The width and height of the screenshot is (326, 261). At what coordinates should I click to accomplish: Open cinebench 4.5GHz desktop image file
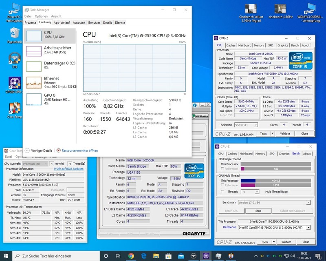pyautogui.click(x=280, y=11)
